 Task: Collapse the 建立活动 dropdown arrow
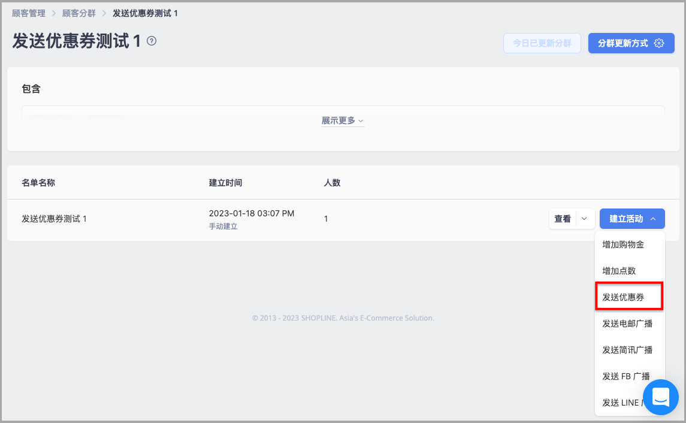(653, 219)
